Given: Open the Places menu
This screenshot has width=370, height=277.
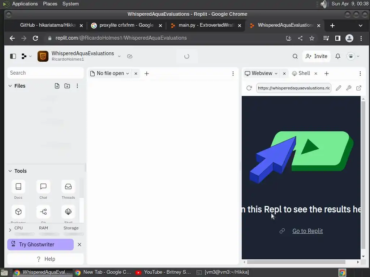Looking at the screenshot, I should coord(50,4).
